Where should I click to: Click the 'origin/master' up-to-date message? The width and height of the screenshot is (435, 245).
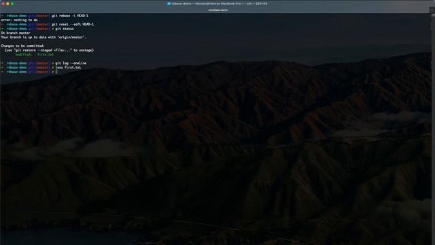click(43, 37)
